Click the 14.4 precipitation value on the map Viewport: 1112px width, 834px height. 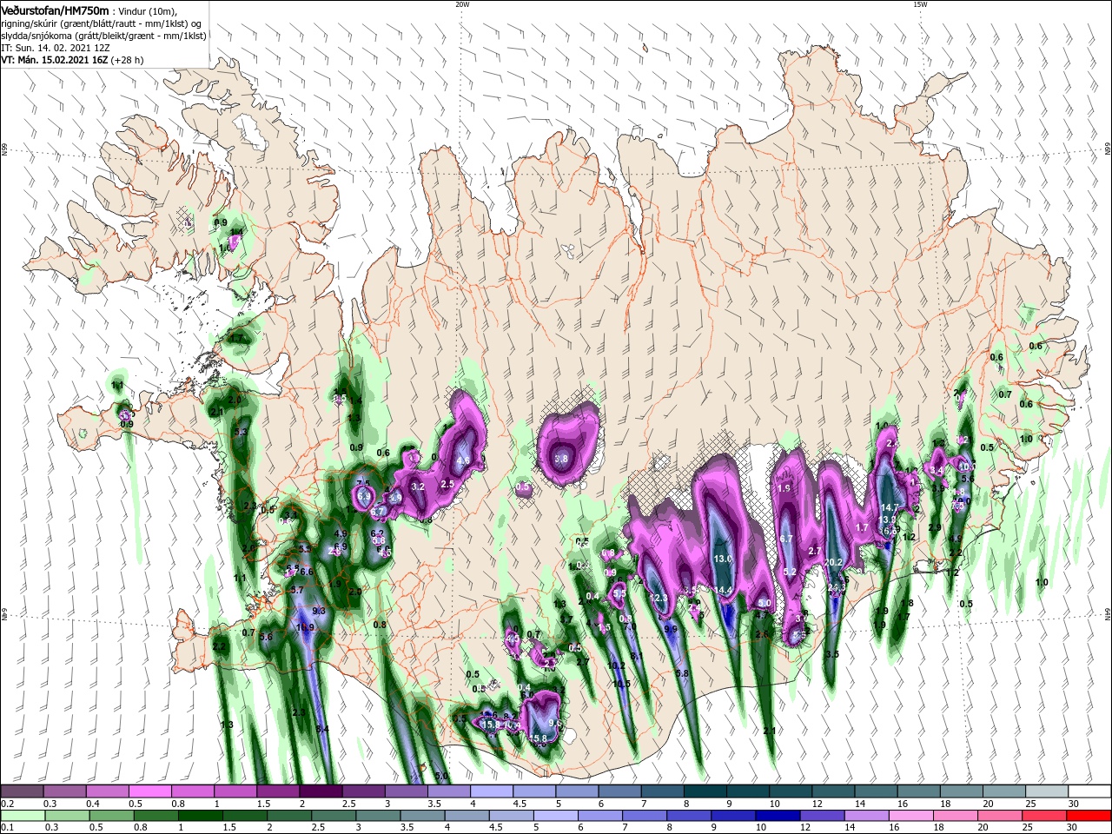tap(723, 590)
